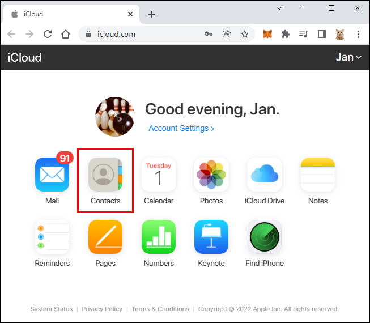Screen dimensions: 370x323
Task: Select the iCloud browser tab
Action: pyautogui.click(x=71, y=14)
